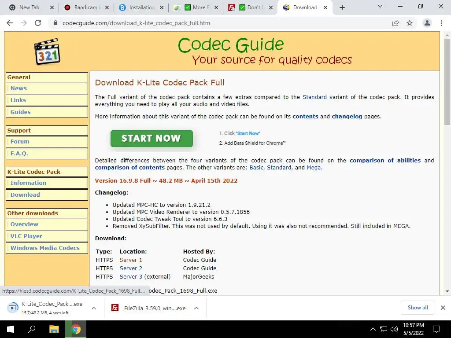The width and height of the screenshot is (451, 338).
Task: Open the changelog page link
Action: [347, 116]
